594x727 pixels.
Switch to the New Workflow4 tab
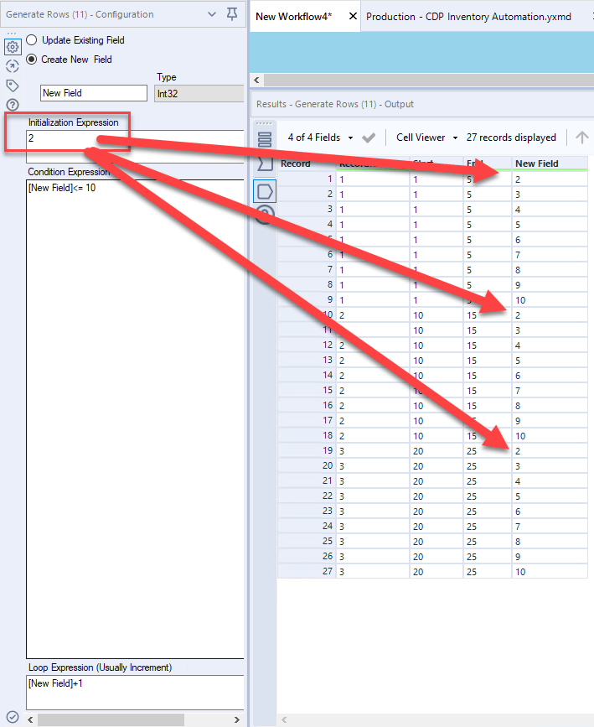294,17
